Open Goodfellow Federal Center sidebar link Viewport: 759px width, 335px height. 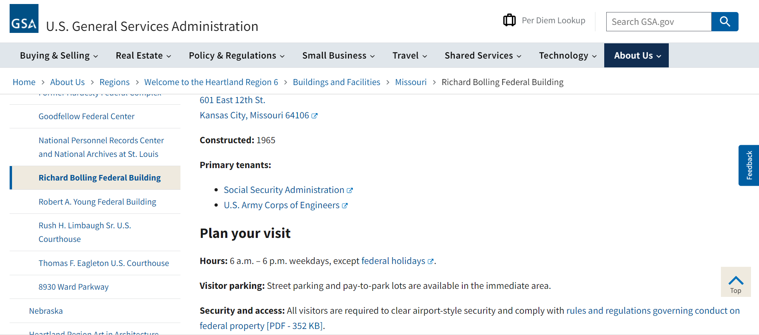87,116
